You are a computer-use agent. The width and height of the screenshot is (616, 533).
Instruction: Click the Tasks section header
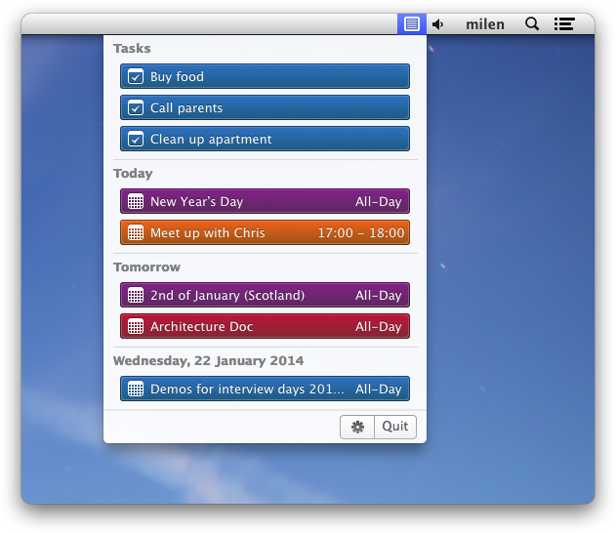132,48
